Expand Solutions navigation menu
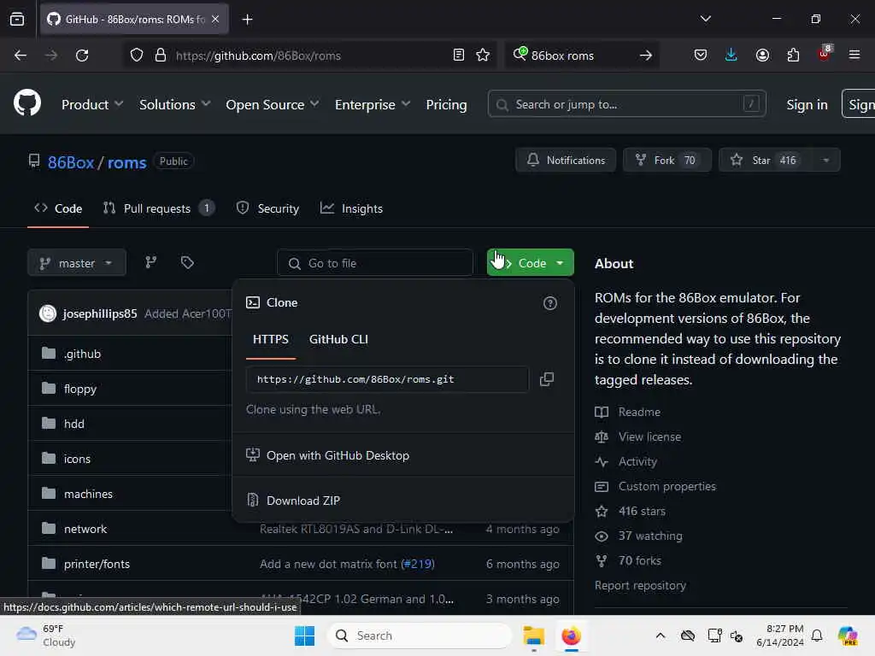 [174, 104]
